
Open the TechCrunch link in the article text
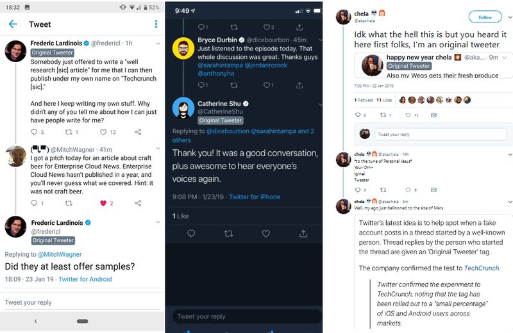(x=482, y=268)
